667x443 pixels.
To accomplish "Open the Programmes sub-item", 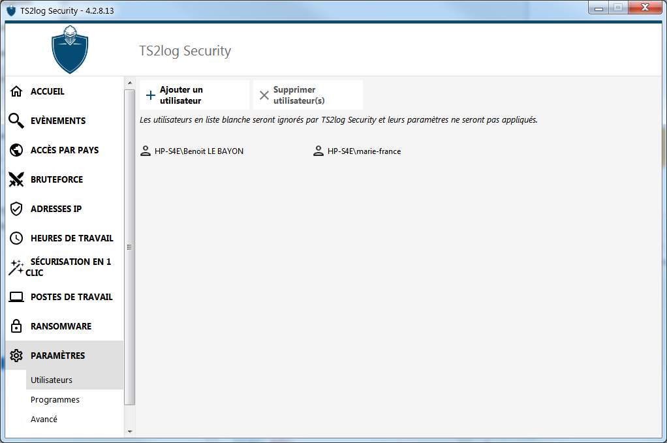I will coord(74,400).
